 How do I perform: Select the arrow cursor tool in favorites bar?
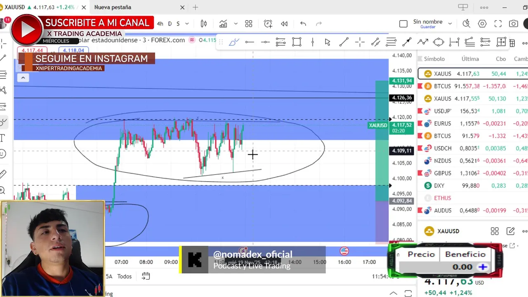point(328,42)
